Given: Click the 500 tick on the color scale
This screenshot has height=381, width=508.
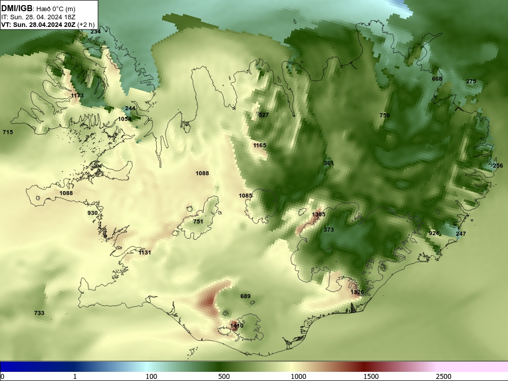Looking at the screenshot, I should [x=224, y=376].
